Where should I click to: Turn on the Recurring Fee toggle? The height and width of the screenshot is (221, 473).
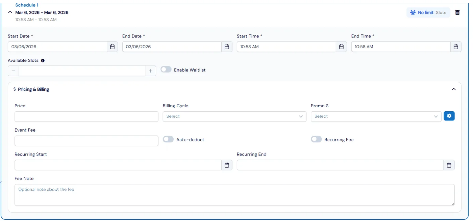click(316, 139)
